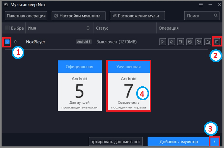Open Расположение мульт... arrangement options
Screen dimensions: 224x148
tap(137, 16)
